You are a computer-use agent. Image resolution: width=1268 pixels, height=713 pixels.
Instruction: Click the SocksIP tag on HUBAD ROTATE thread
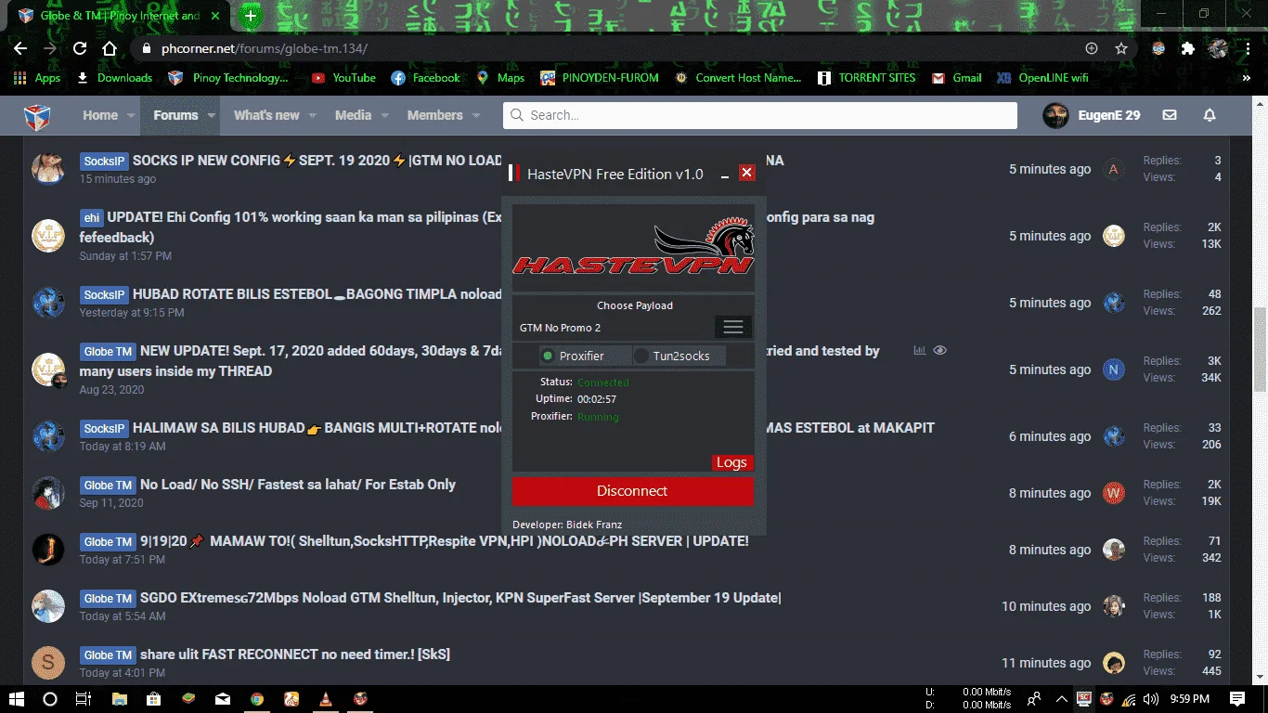click(104, 295)
